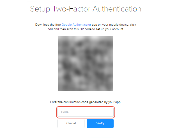Click the Setup Two-Factor Authentication heading
The height and width of the screenshot is (138, 170).
(x=86, y=9)
